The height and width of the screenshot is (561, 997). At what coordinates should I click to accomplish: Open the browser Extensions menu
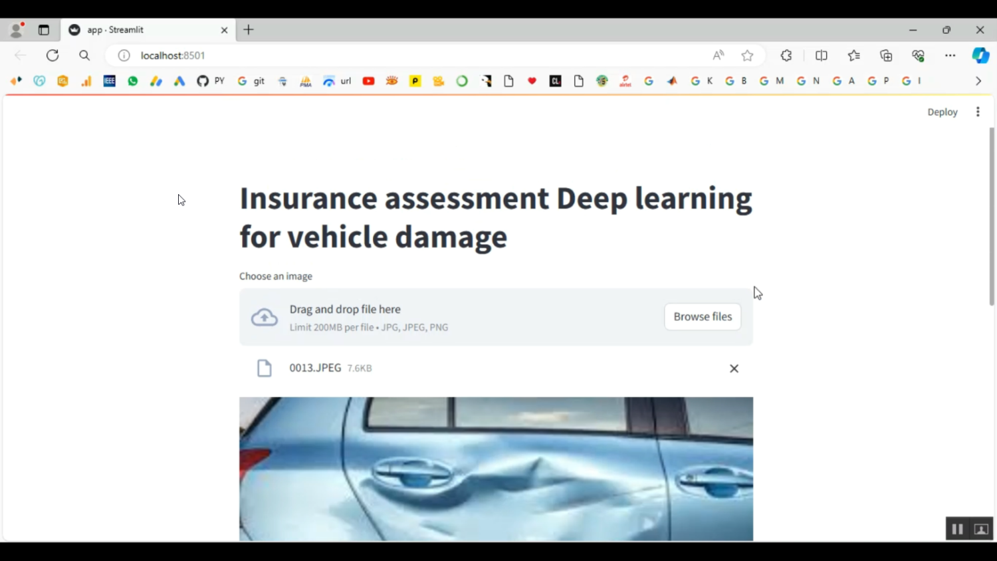pyautogui.click(x=786, y=55)
